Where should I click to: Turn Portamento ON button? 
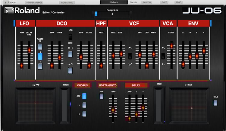click(102, 96)
